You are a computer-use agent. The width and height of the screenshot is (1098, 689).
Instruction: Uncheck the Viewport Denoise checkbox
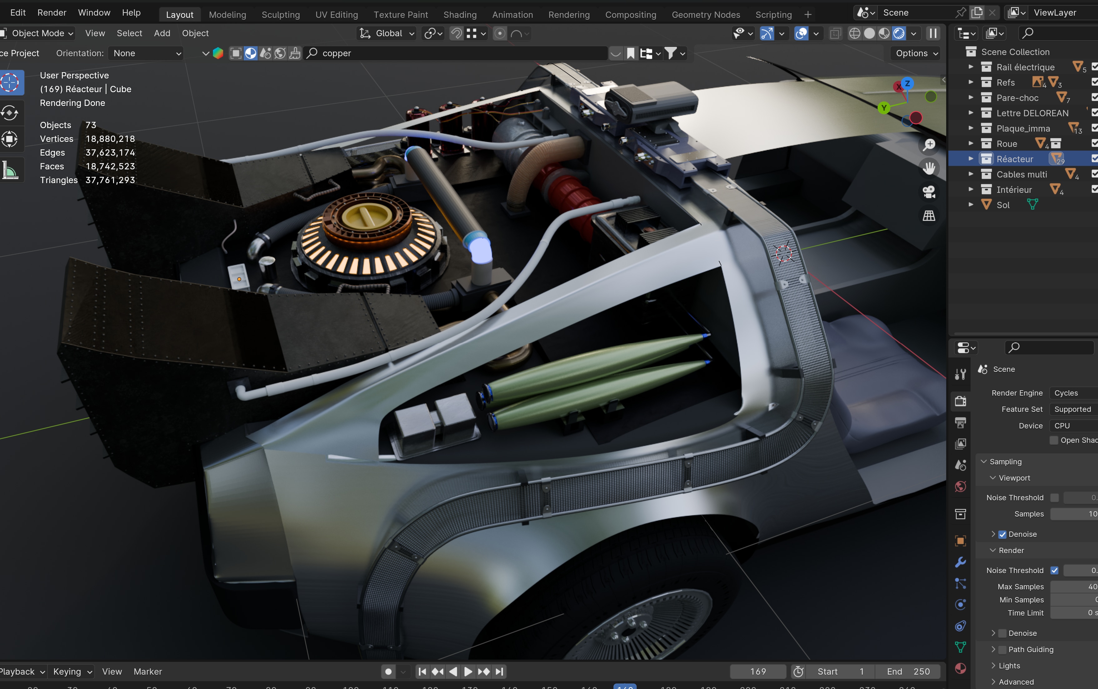tap(1002, 534)
